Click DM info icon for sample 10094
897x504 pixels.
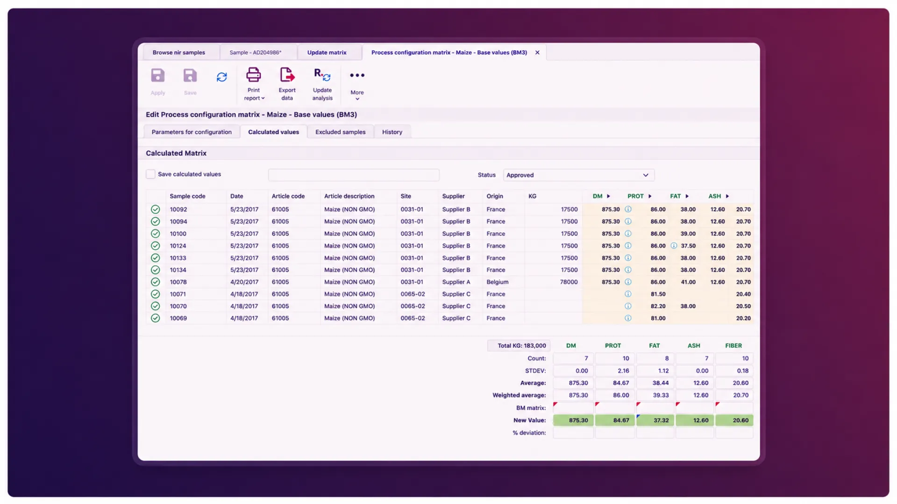(628, 221)
